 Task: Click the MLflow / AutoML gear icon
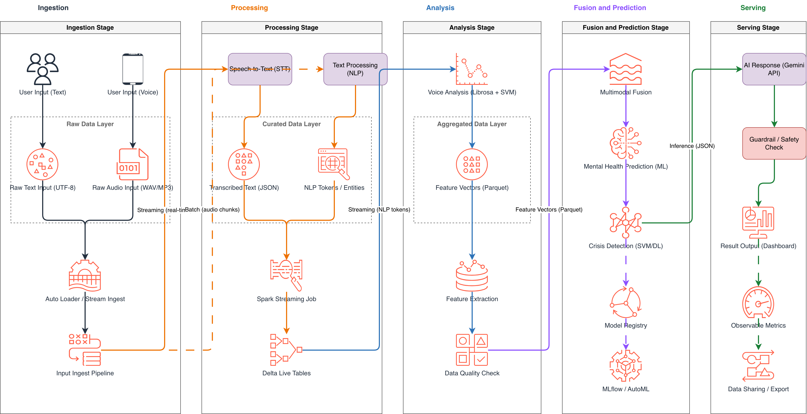tap(626, 366)
